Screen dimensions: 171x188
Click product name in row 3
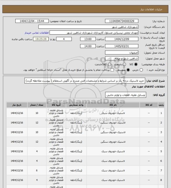[113, 132]
